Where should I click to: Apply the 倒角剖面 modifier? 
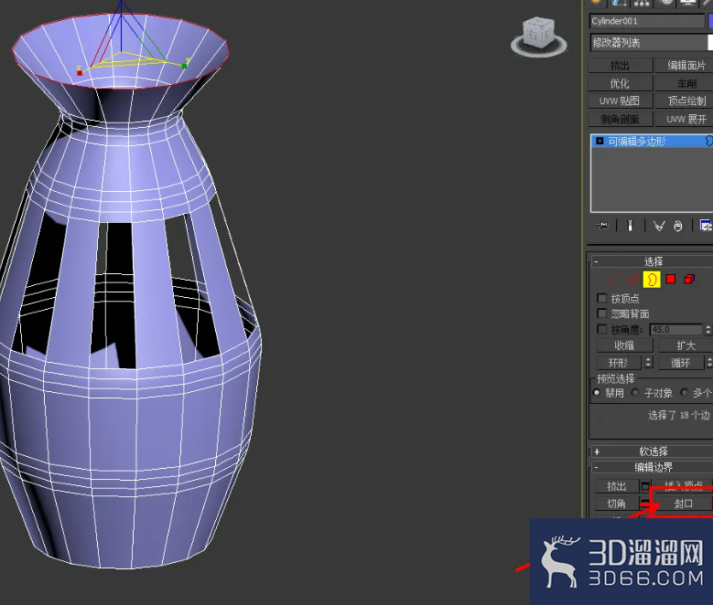click(x=621, y=119)
